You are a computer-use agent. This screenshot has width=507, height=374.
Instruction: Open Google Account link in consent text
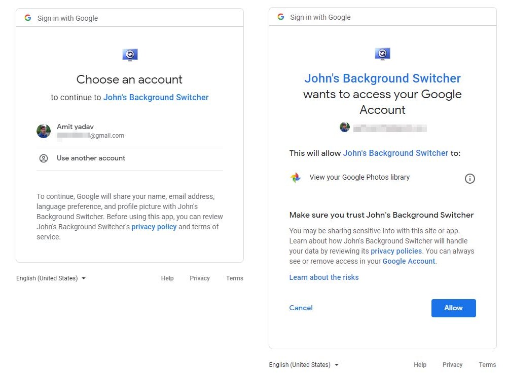click(x=409, y=261)
